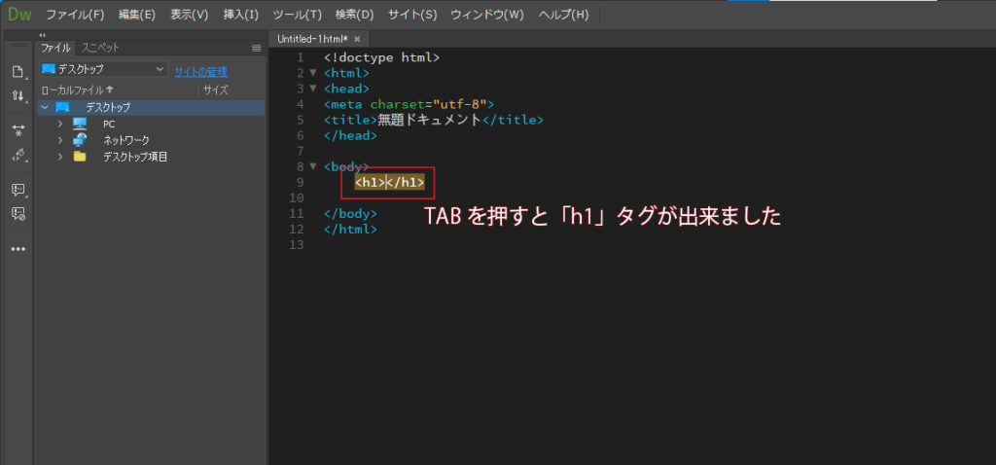Open the Open Documents toolbar icon
Image resolution: width=996 pixels, height=465 pixels.
18,72
